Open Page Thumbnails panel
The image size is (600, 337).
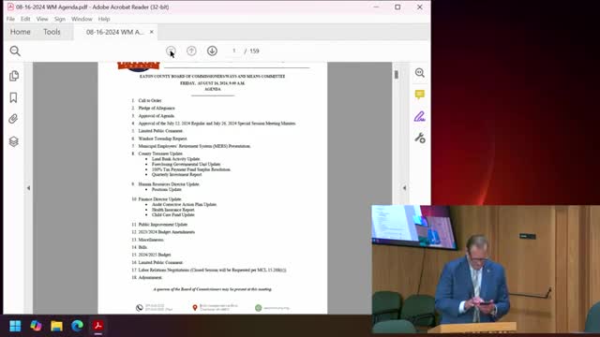(x=14, y=76)
